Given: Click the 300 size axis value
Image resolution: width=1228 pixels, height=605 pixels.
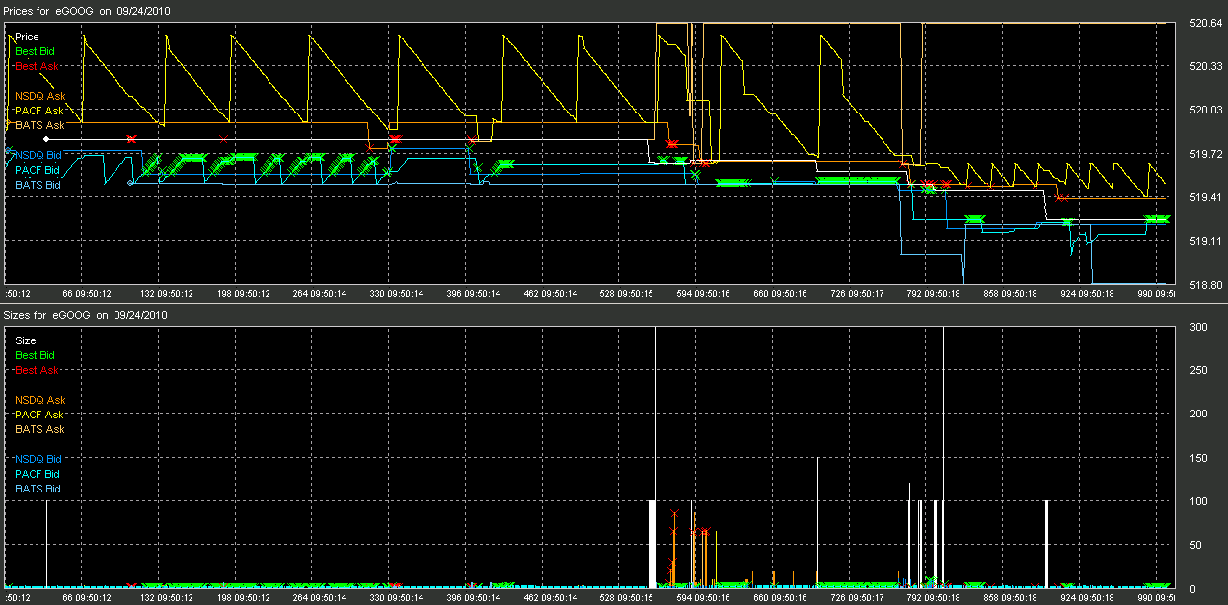Looking at the screenshot, I should click(1199, 328).
